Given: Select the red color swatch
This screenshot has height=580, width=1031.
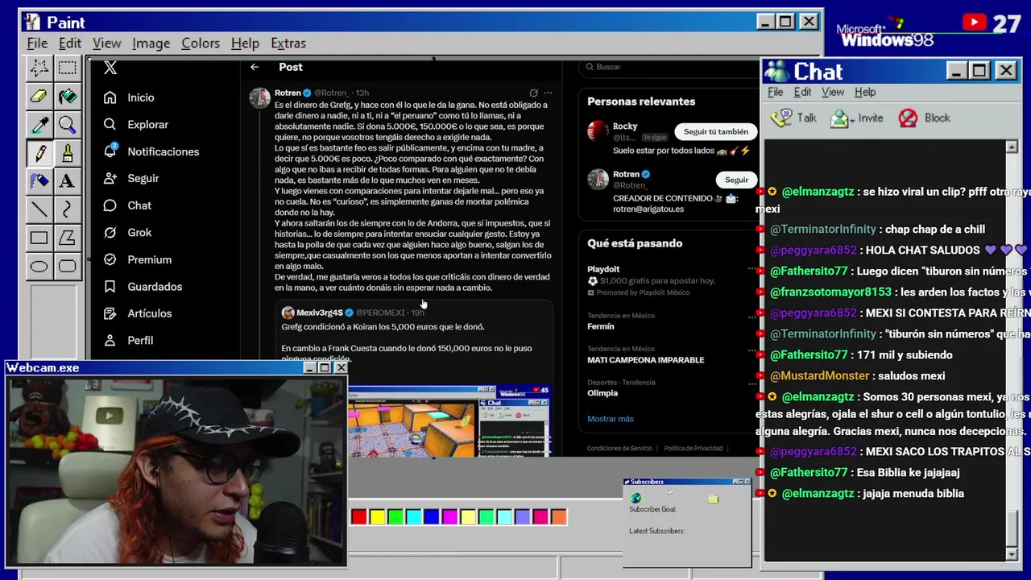Looking at the screenshot, I should click(359, 516).
